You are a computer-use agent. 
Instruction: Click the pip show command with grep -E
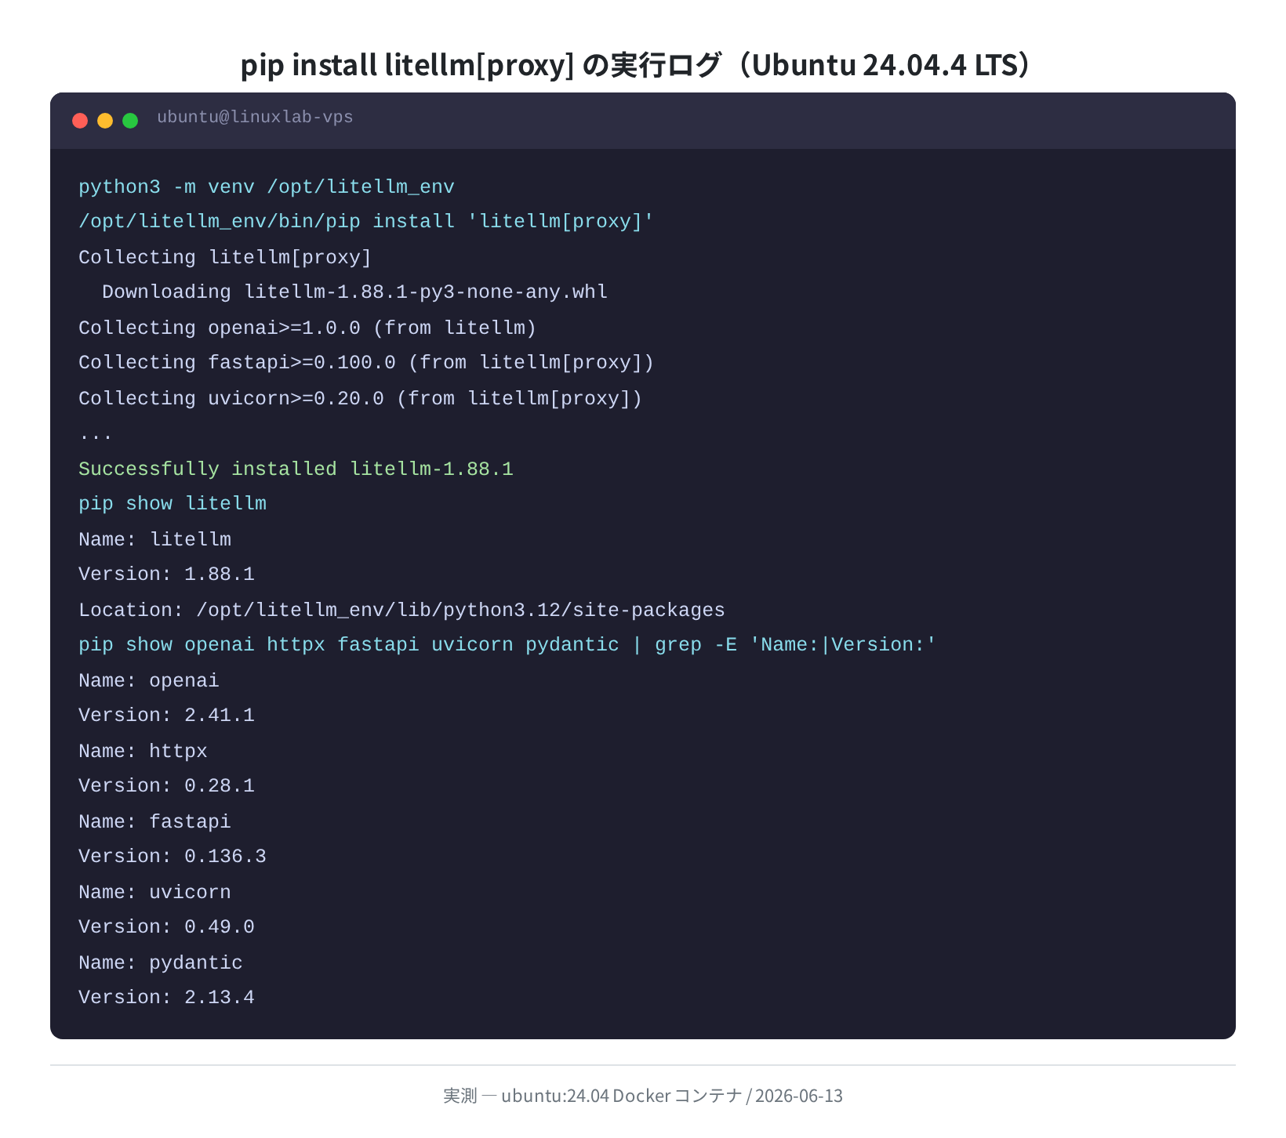click(507, 645)
